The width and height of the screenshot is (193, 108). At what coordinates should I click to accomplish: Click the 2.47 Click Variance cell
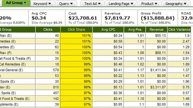point(179,41)
